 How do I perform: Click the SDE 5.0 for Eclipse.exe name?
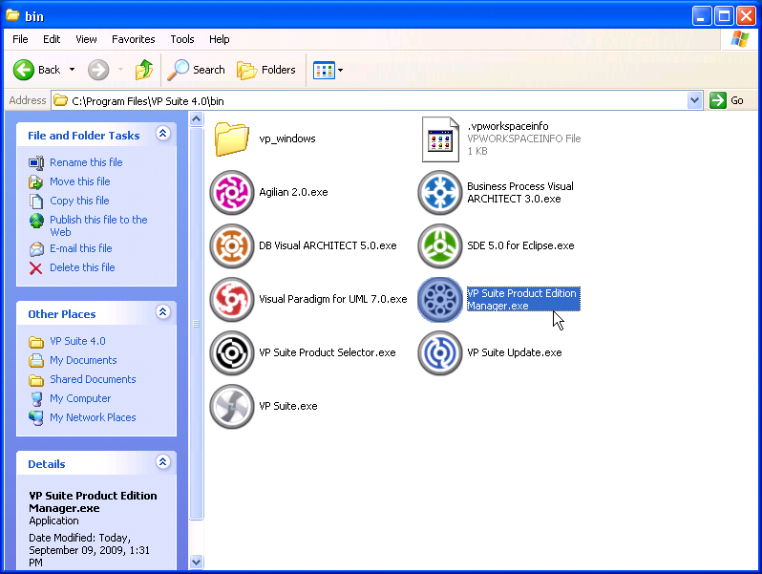click(520, 245)
